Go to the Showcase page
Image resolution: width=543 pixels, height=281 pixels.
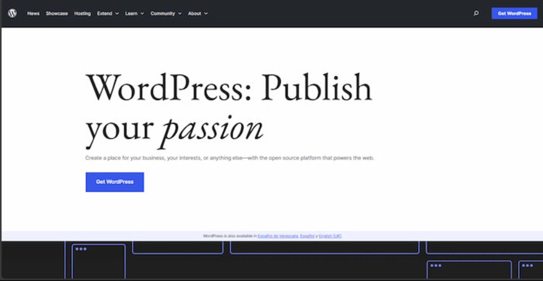pos(57,14)
